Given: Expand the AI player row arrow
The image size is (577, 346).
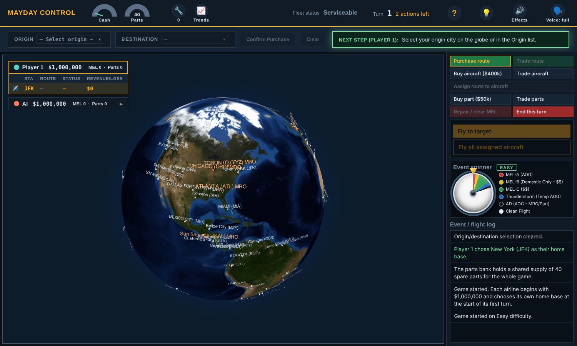Looking at the screenshot, I should [x=121, y=104].
